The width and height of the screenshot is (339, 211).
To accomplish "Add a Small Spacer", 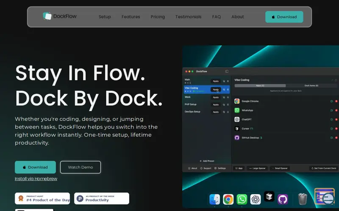I will tap(280, 168).
